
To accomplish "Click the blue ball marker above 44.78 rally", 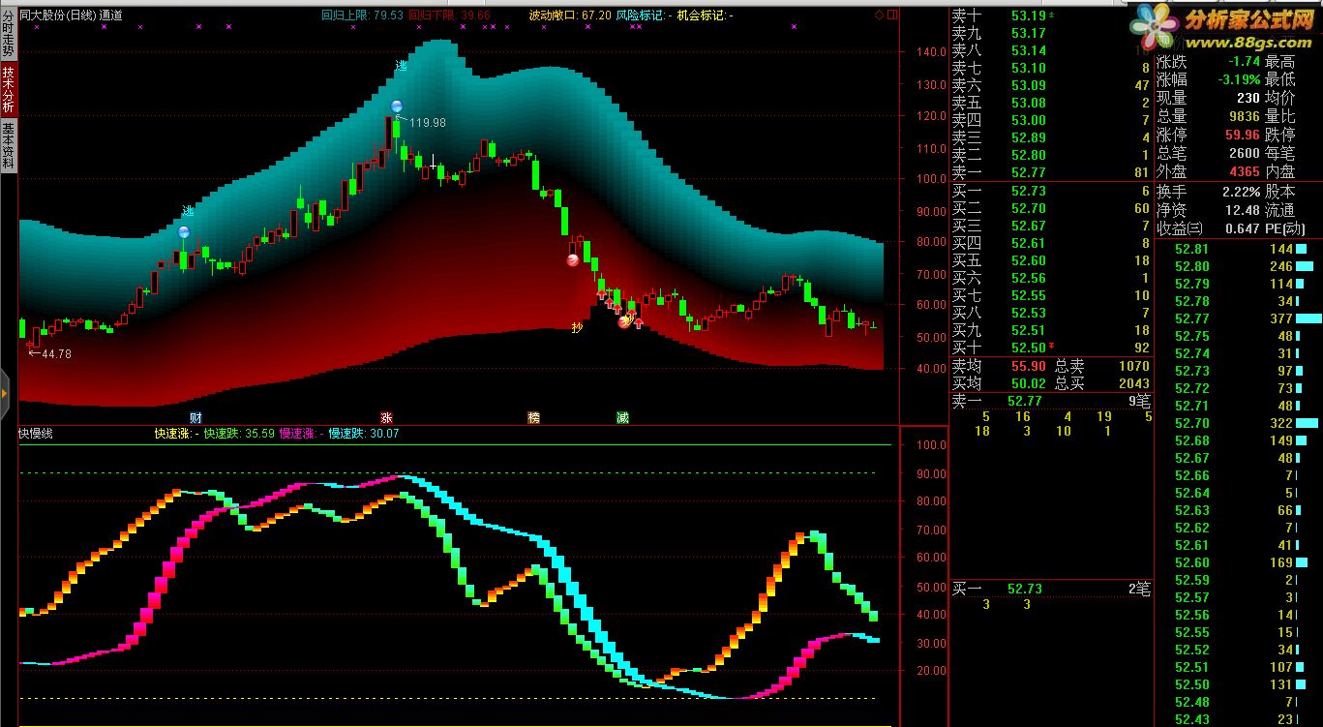I will tap(184, 232).
